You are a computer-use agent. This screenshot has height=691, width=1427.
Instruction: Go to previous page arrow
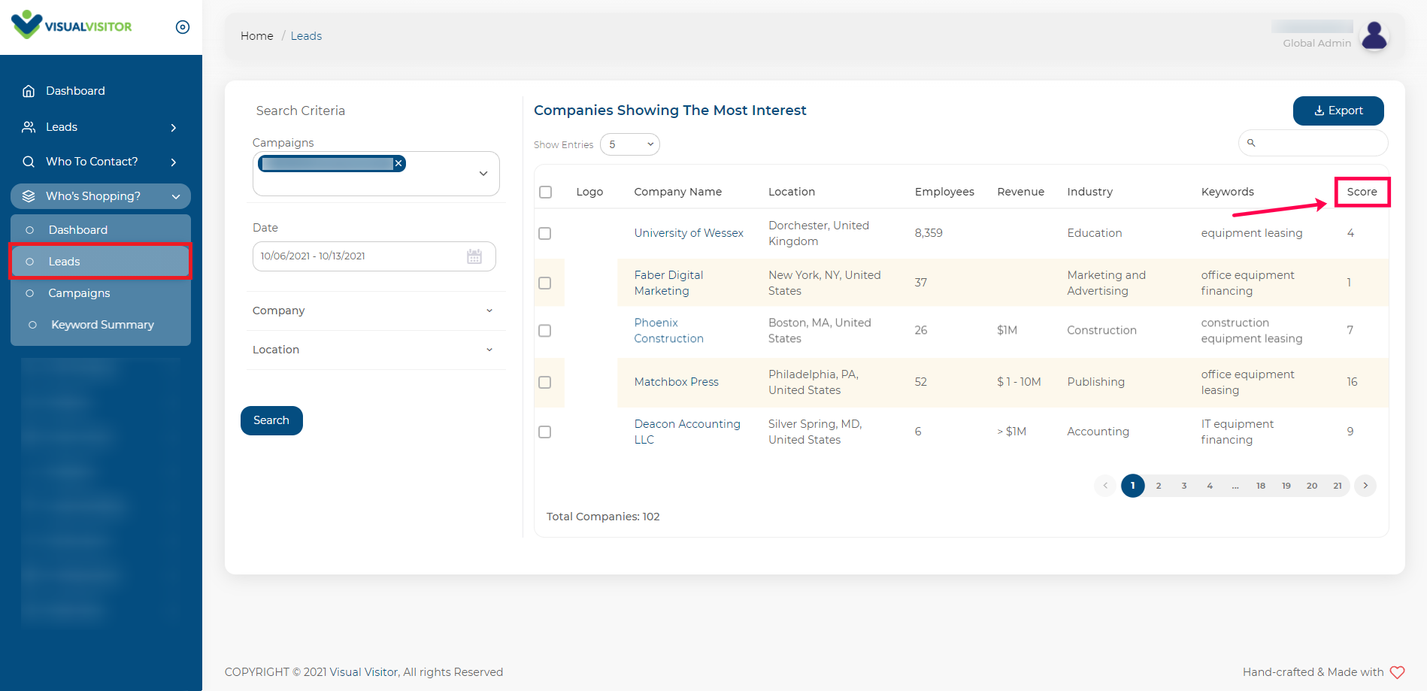pyautogui.click(x=1105, y=486)
